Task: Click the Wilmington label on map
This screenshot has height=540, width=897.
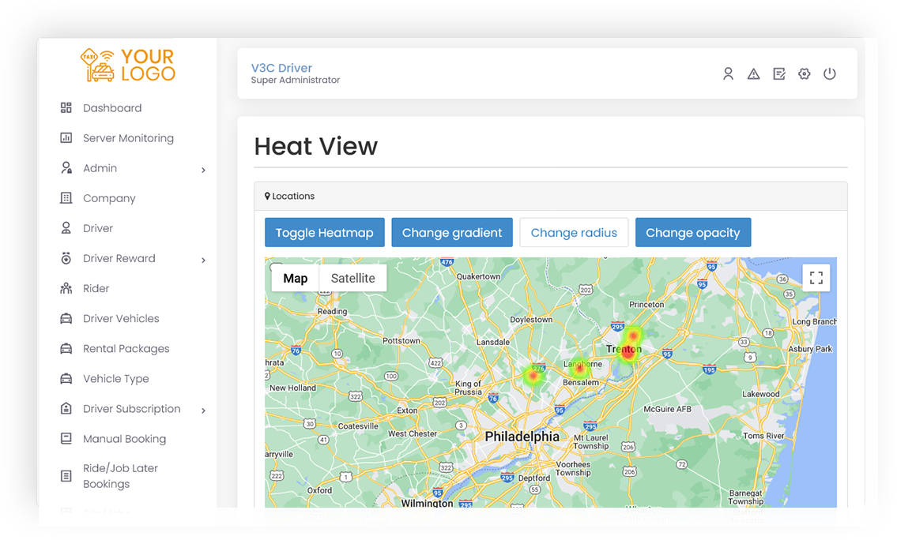Action: point(427,503)
